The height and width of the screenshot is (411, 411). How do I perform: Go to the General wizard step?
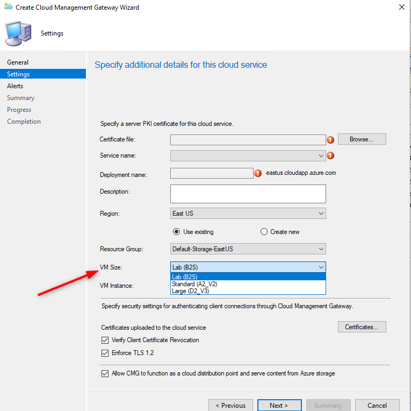tap(18, 62)
